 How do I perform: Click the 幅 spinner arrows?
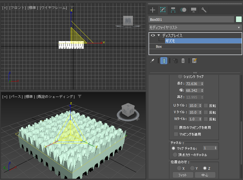(x=202, y=90)
